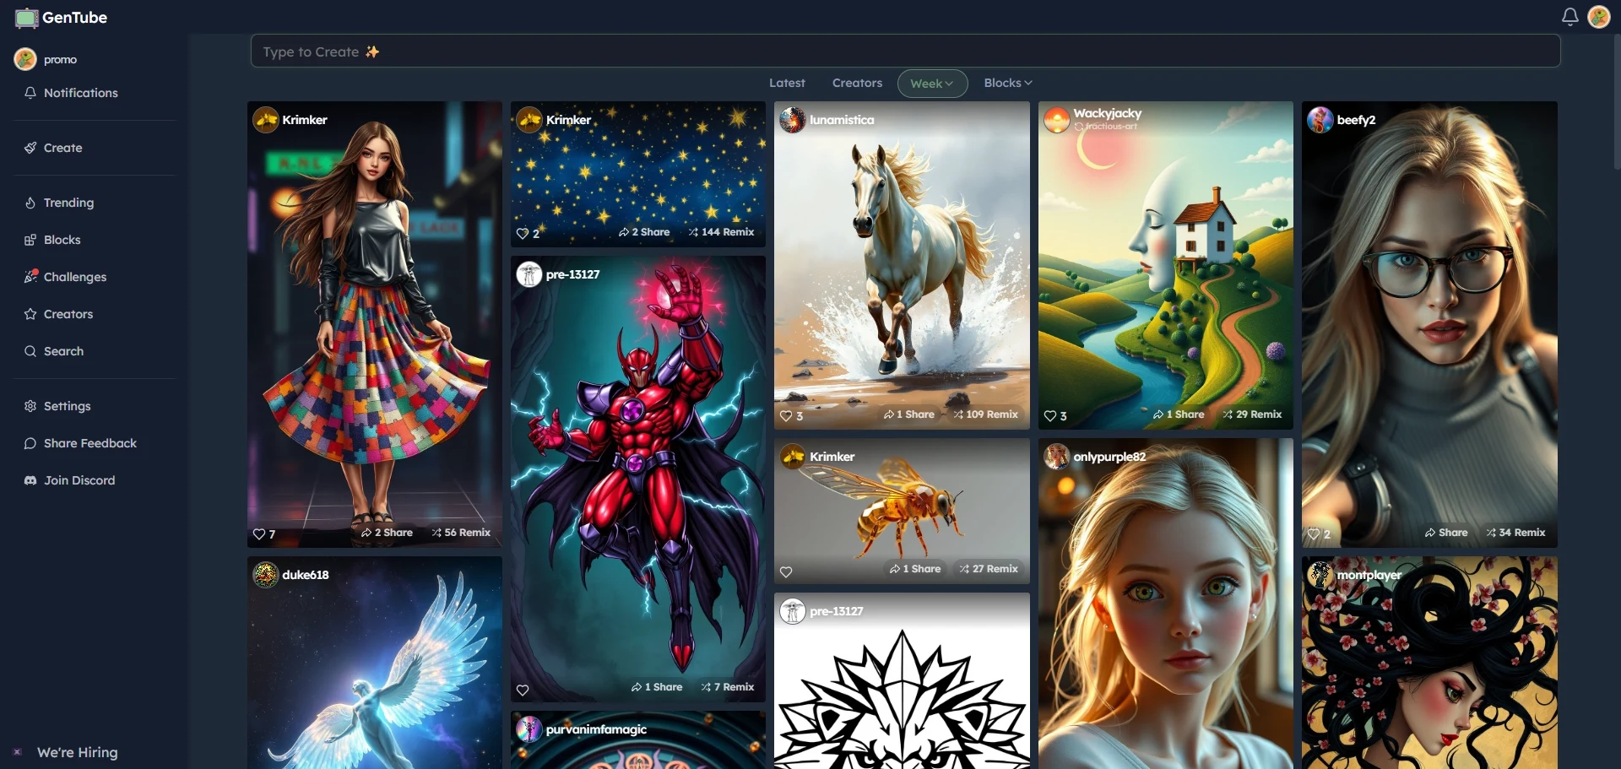The image size is (1621, 769).
Task: Like Krimker's starry night image
Action: pos(523,234)
